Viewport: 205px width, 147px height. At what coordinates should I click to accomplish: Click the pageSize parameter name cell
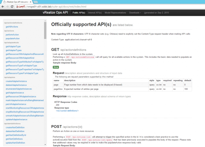pyautogui.click(x=58, y=89)
